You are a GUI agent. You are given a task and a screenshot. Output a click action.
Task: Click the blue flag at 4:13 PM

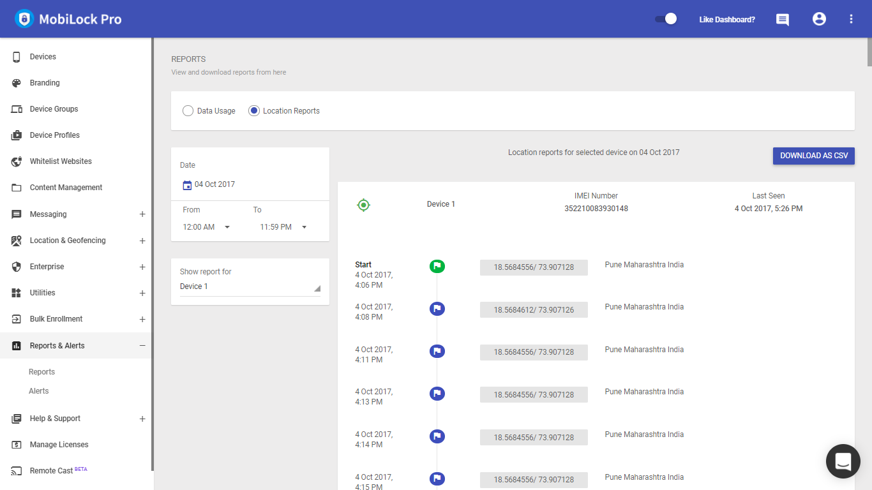click(437, 394)
